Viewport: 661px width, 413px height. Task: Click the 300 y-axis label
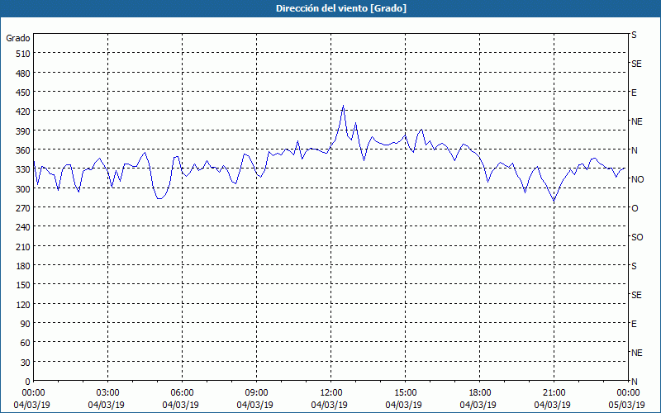[x=23, y=189]
